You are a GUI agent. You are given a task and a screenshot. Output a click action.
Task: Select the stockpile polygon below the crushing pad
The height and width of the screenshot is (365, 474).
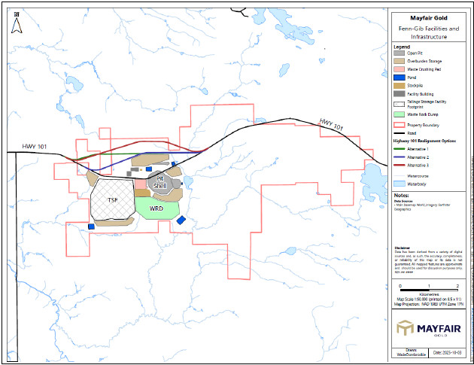tap(142, 193)
